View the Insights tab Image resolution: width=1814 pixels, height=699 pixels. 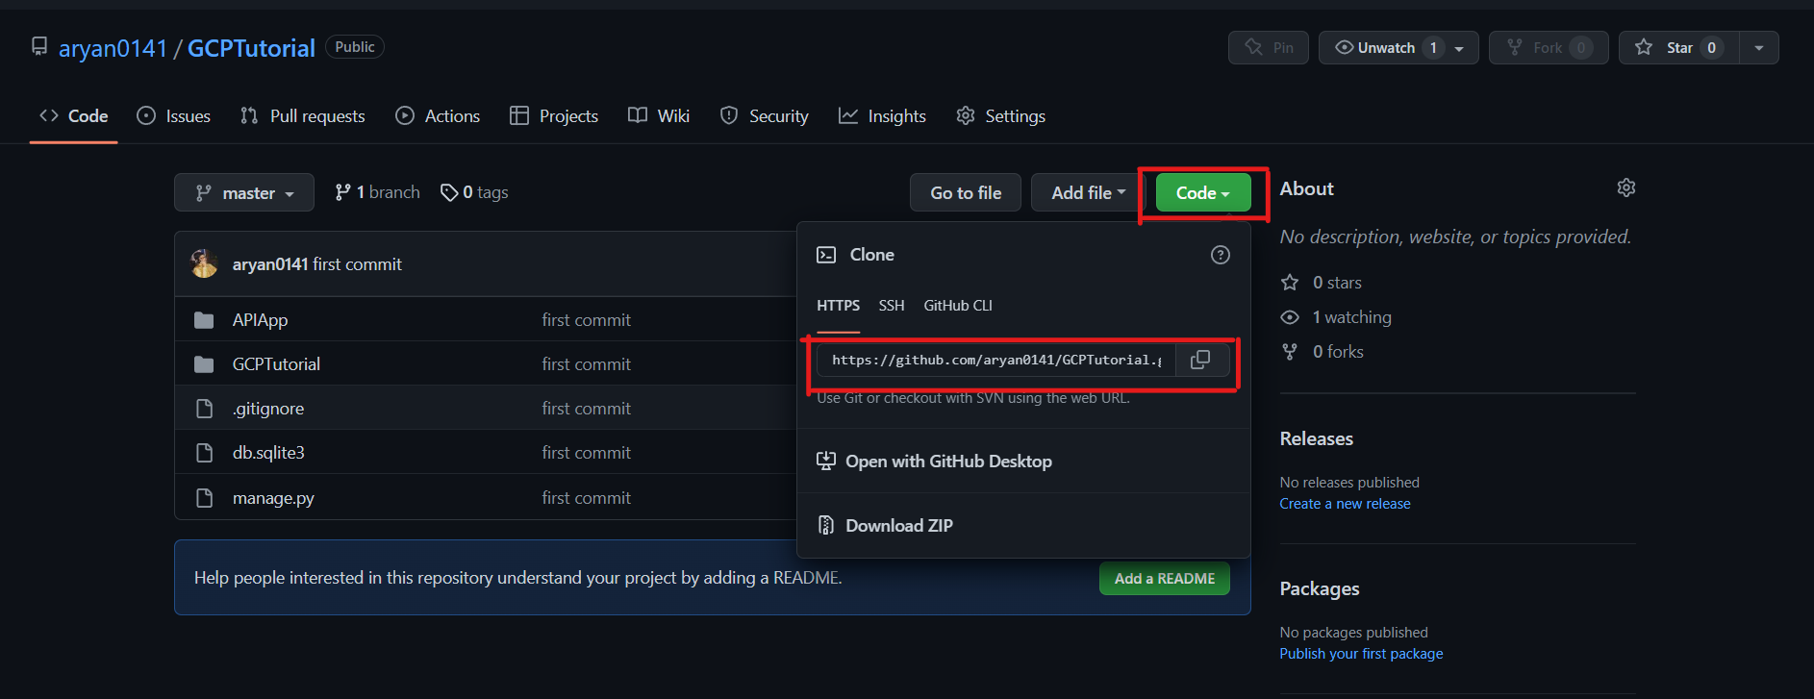(882, 115)
